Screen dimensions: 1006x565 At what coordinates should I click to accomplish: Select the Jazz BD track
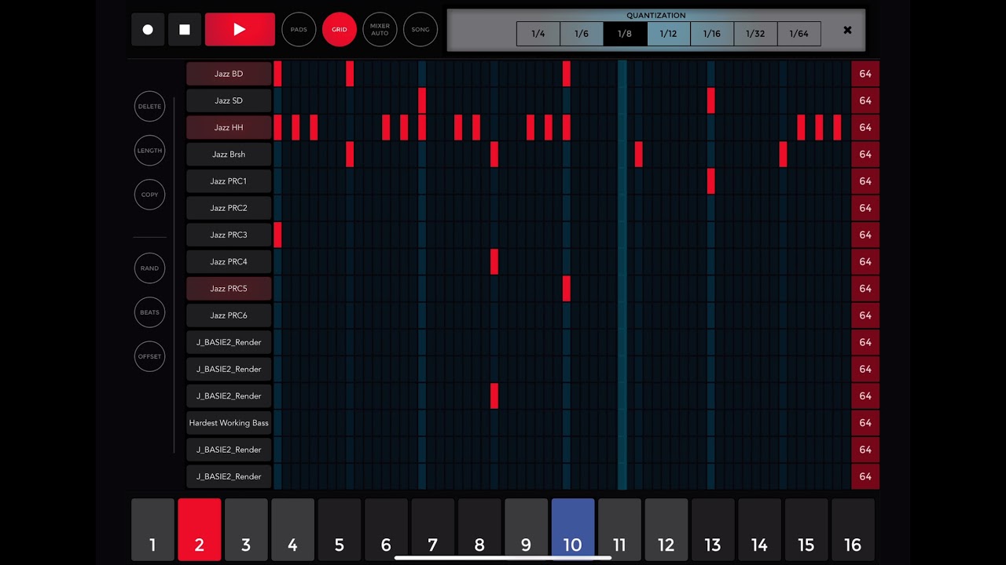(x=229, y=74)
